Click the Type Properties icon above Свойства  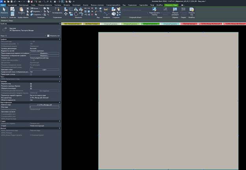(x=12, y=9)
